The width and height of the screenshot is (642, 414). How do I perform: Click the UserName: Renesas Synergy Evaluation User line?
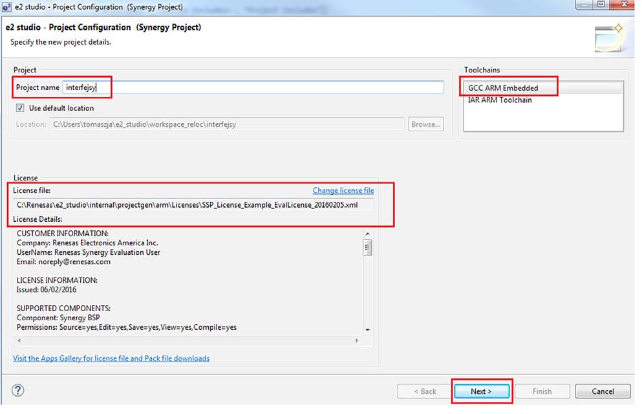(89, 252)
